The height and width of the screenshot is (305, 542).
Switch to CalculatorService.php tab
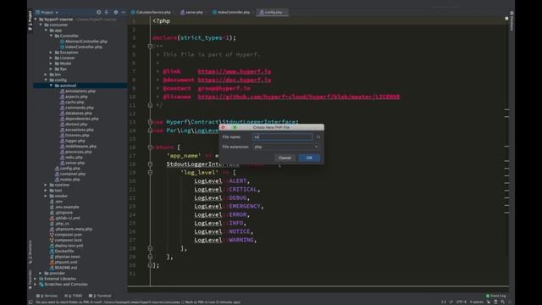click(x=151, y=12)
